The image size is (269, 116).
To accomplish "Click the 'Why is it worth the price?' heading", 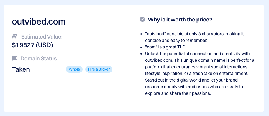I will pyautogui.click(x=180, y=20).
